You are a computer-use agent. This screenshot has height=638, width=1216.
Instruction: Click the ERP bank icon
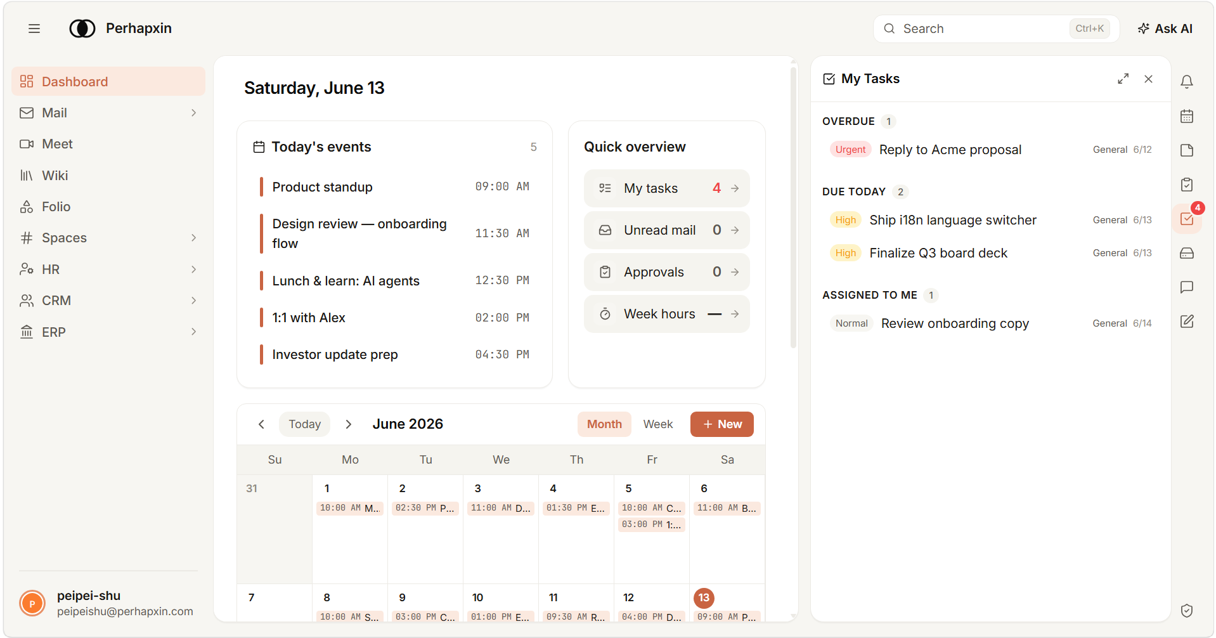click(27, 332)
